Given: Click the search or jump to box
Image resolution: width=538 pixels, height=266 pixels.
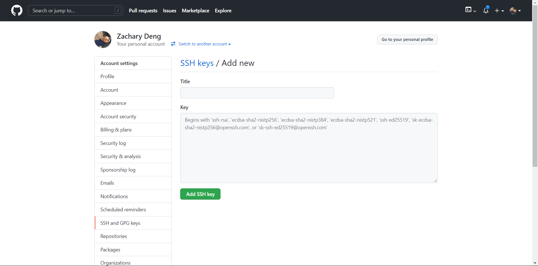Looking at the screenshot, I should (71, 11).
